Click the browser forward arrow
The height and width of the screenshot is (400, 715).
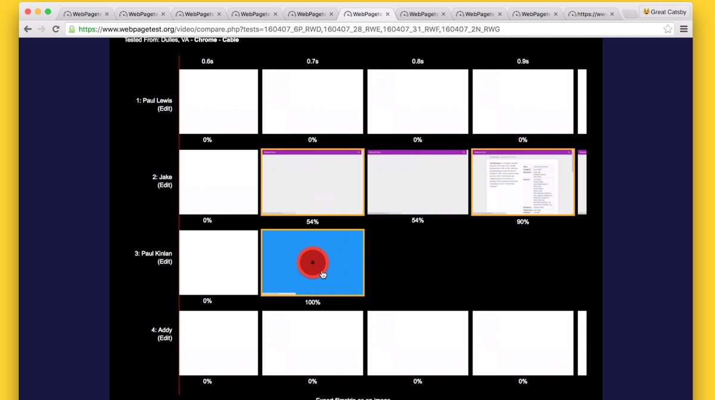42,29
